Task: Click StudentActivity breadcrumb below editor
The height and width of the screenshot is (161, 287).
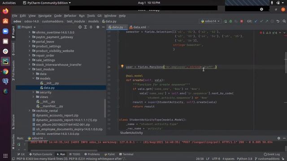Action: pyautogui.click(x=131, y=133)
